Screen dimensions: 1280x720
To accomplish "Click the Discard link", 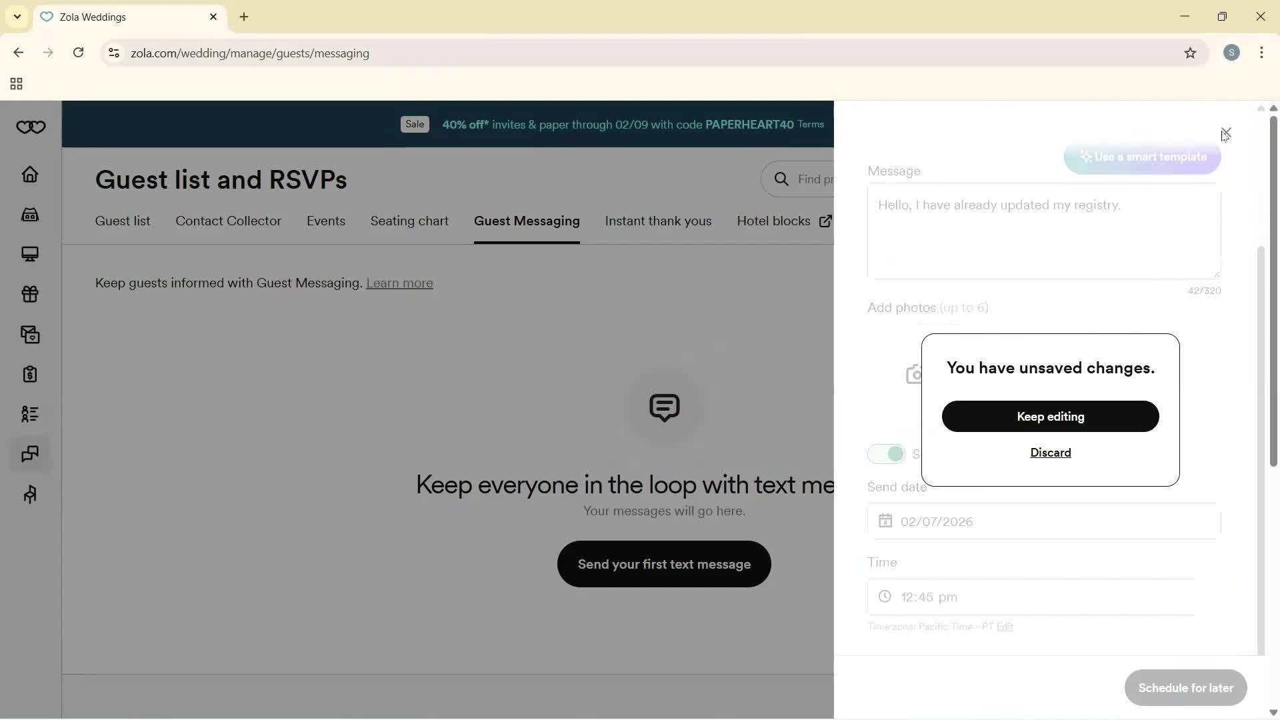I will tap(1050, 453).
